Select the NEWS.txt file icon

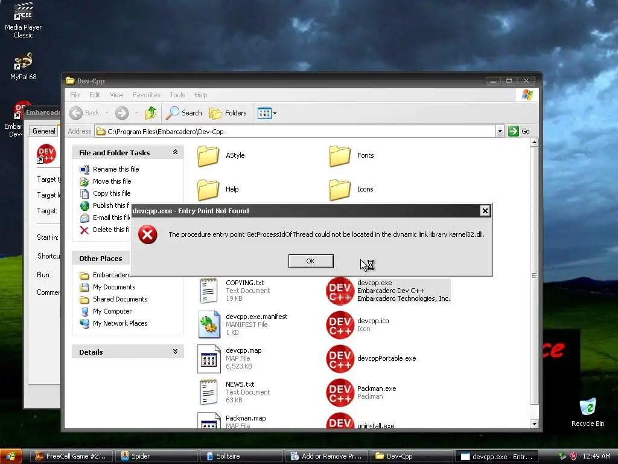click(x=208, y=391)
